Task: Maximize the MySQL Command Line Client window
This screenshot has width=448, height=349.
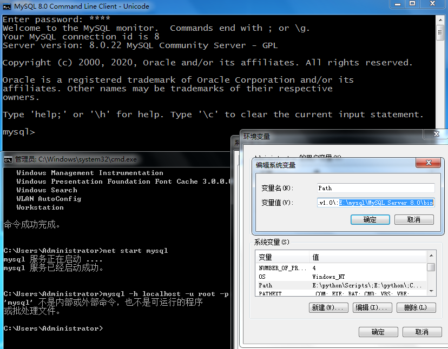Action: tap(412, 4)
